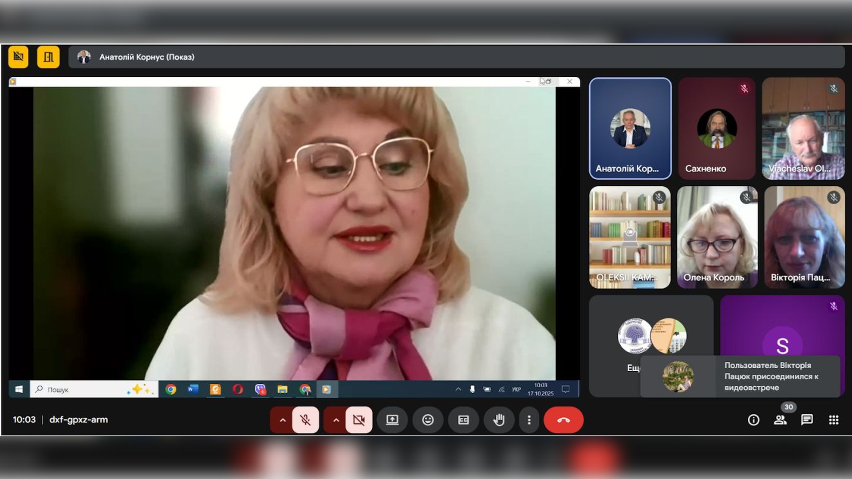Open the activities grid icon

point(833,420)
